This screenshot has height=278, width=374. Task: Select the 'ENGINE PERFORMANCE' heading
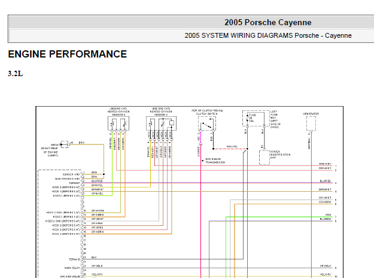[68, 54]
